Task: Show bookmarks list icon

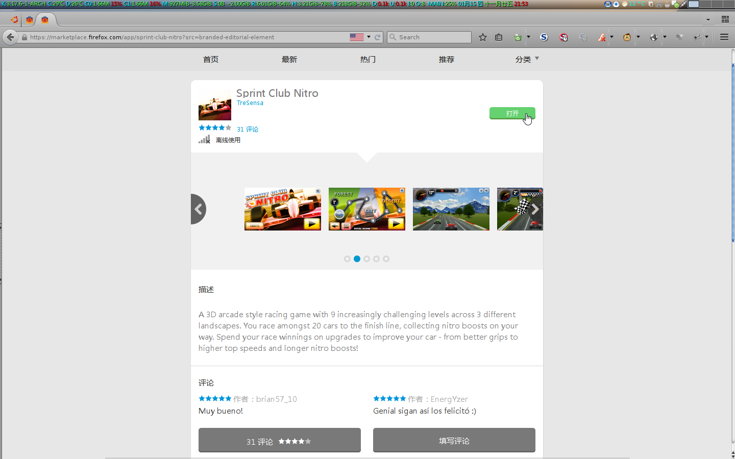Action: (499, 37)
